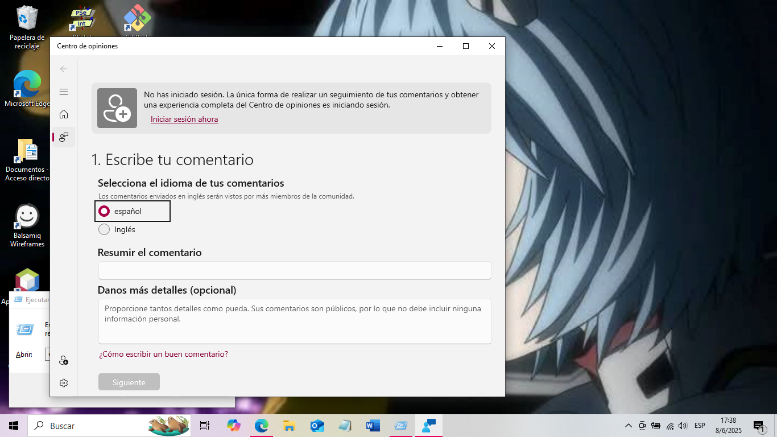This screenshot has height=437, width=777.
Task: Open Word from the taskbar
Action: tap(373, 426)
